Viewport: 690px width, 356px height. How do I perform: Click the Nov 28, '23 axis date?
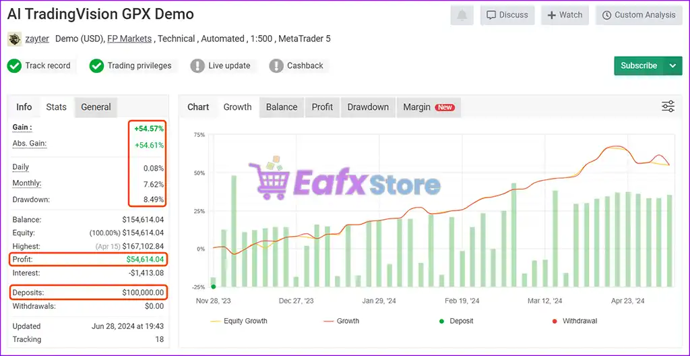click(x=213, y=301)
